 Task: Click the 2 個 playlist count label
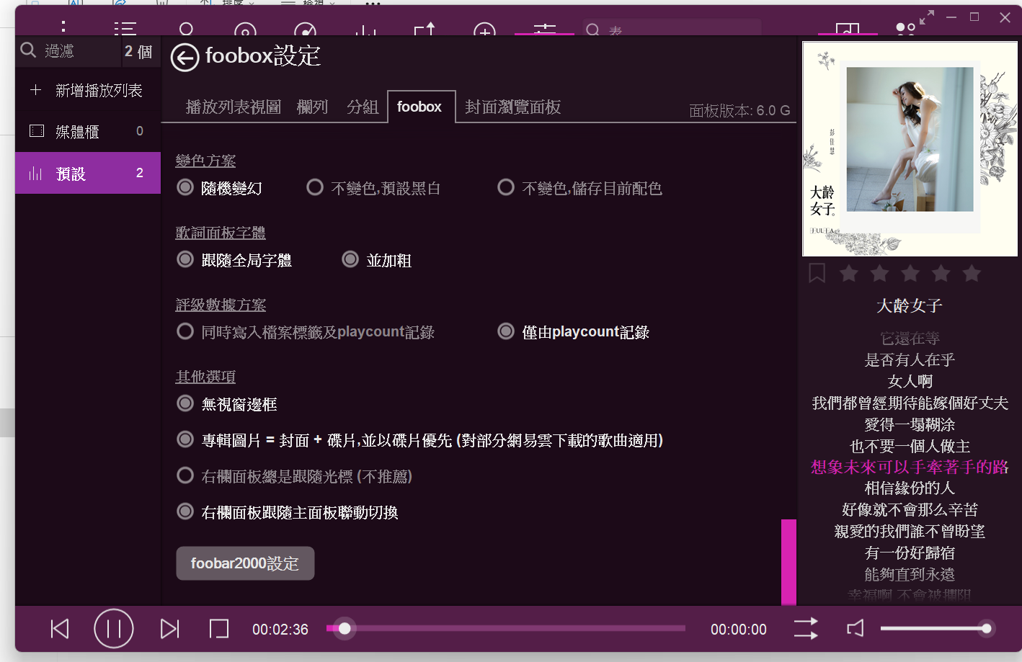pos(138,51)
